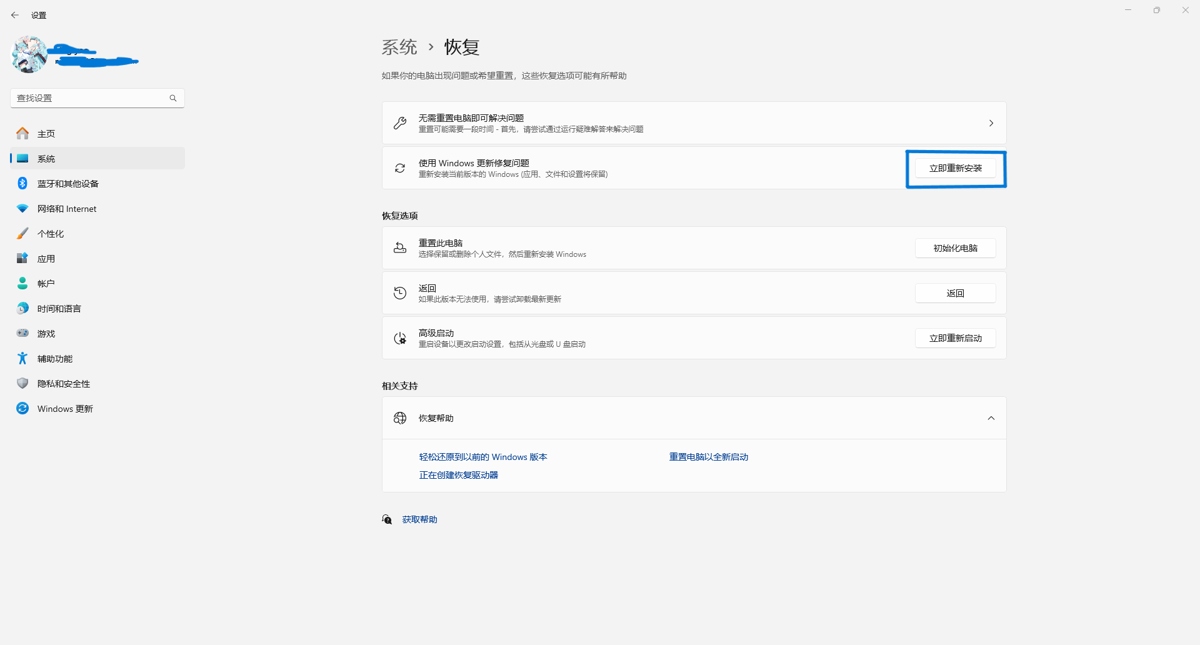The width and height of the screenshot is (1200, 645).
Task: Click the refresh icon beside 使用 Windows 更新修复问题
Action: 400,168
